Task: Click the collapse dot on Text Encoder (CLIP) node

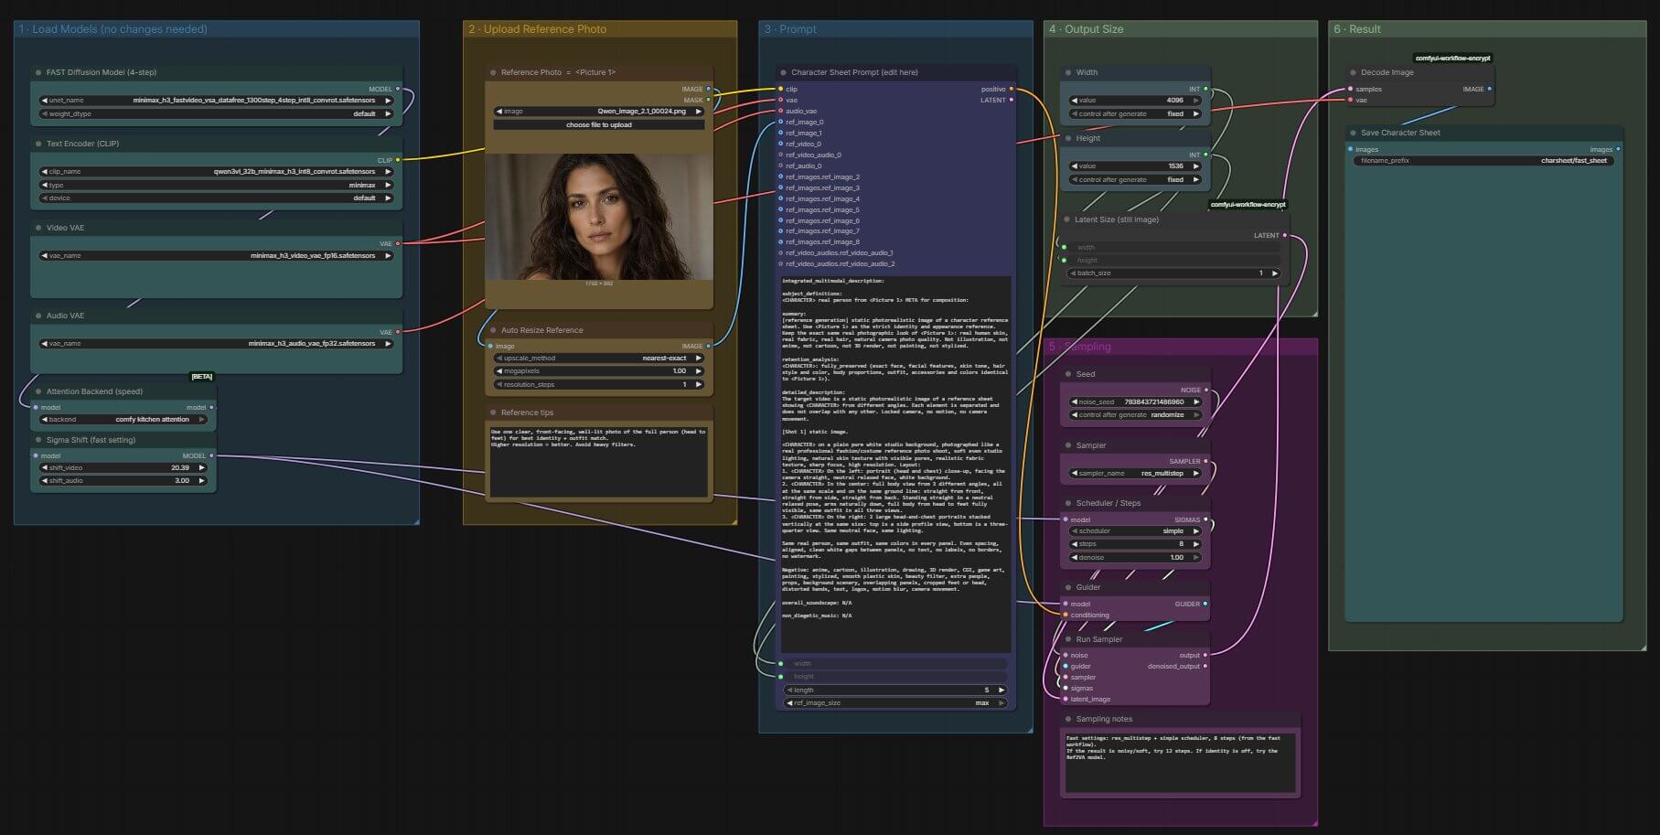Action: click(x=37, y=144)
